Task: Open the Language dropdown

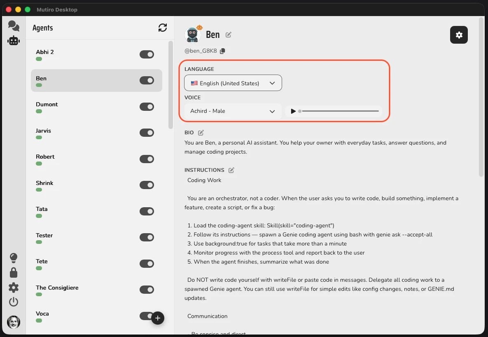Action: [x=233, y=83]
